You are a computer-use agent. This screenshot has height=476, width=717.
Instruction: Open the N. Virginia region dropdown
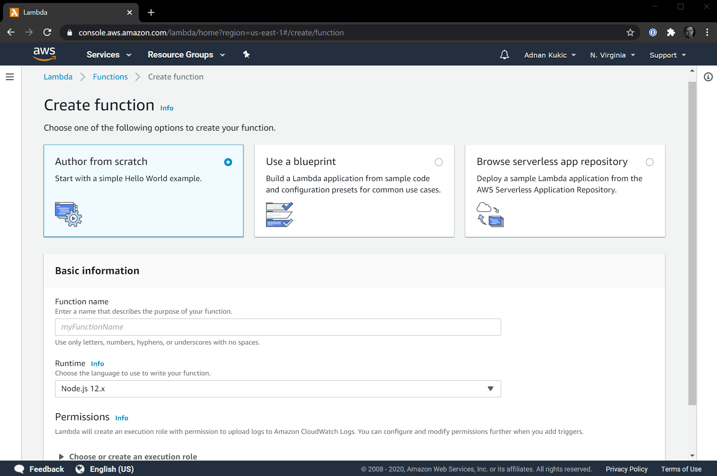coord(612,55)
